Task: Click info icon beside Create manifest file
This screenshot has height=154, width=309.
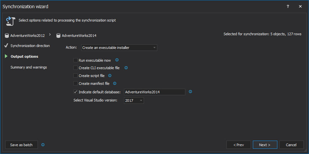Action: 115,83
